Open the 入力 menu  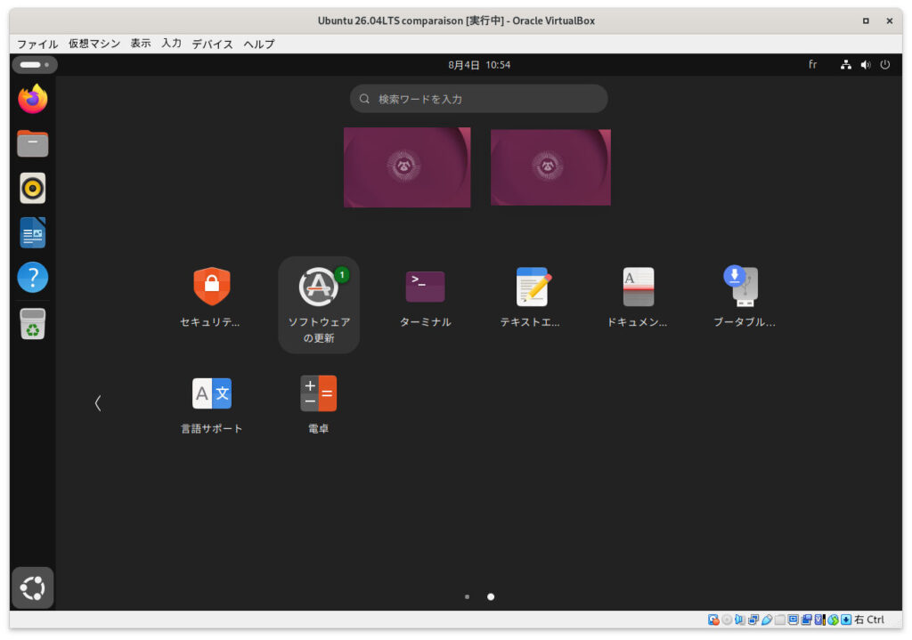coord(172,44)
